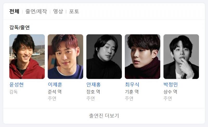Select the thumbnail above the 최우식 caption
Screen dimensions: 208x127
pyautogui.click(x=142, y=57)
